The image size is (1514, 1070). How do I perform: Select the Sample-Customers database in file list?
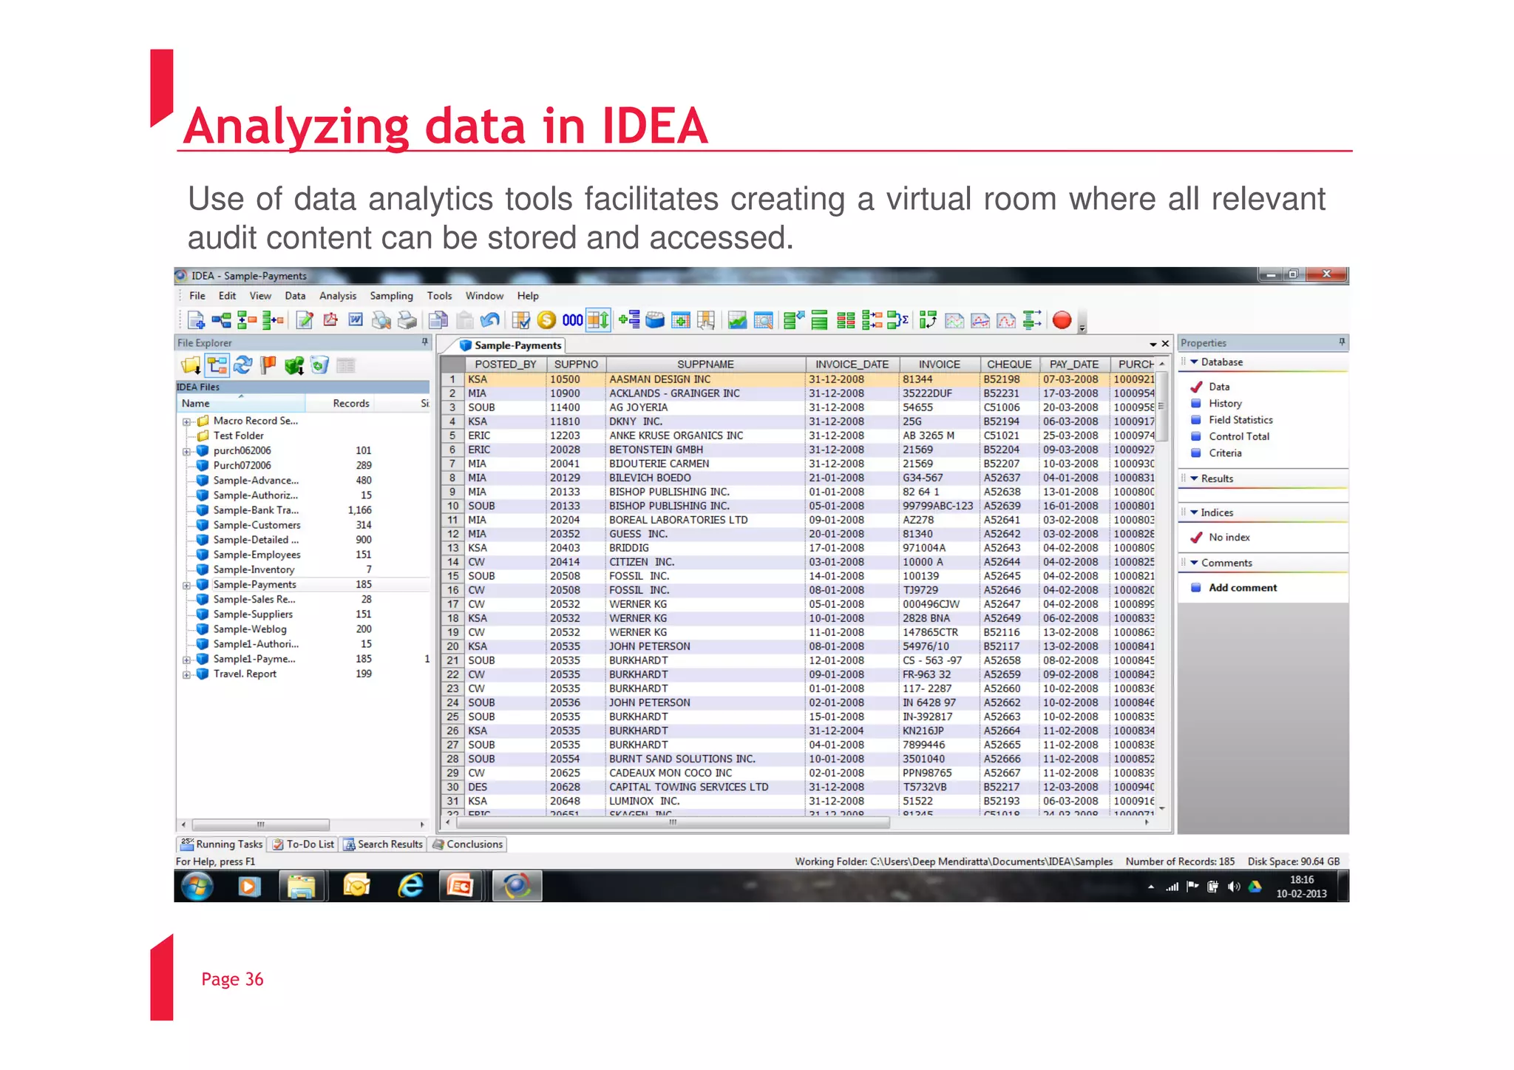[257, 526]
